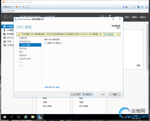This screenshot has height=121, width=150.
Task: Open the Tools (T) menu
Action: click(127, 17)
